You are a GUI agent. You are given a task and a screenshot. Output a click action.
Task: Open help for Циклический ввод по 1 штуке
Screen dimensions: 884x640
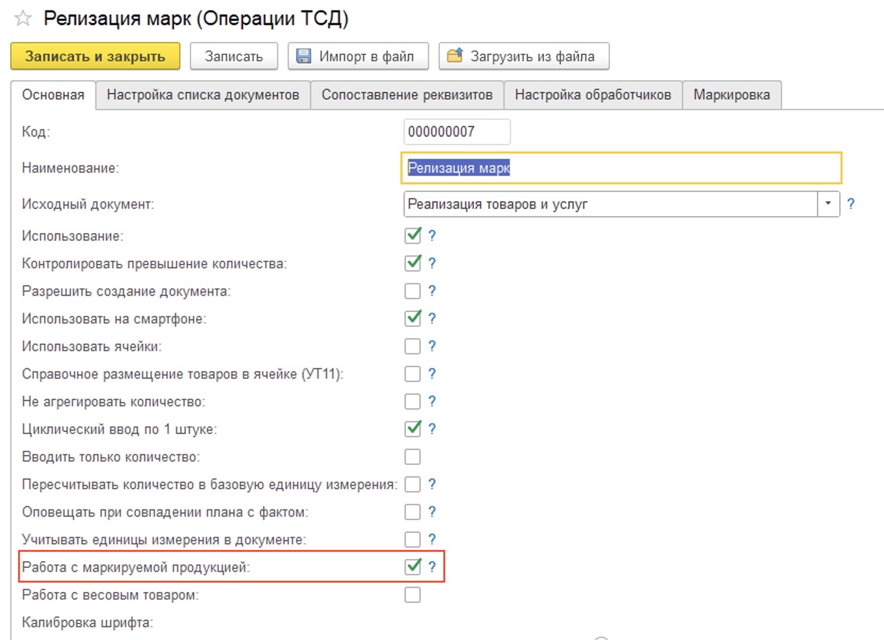432,429
